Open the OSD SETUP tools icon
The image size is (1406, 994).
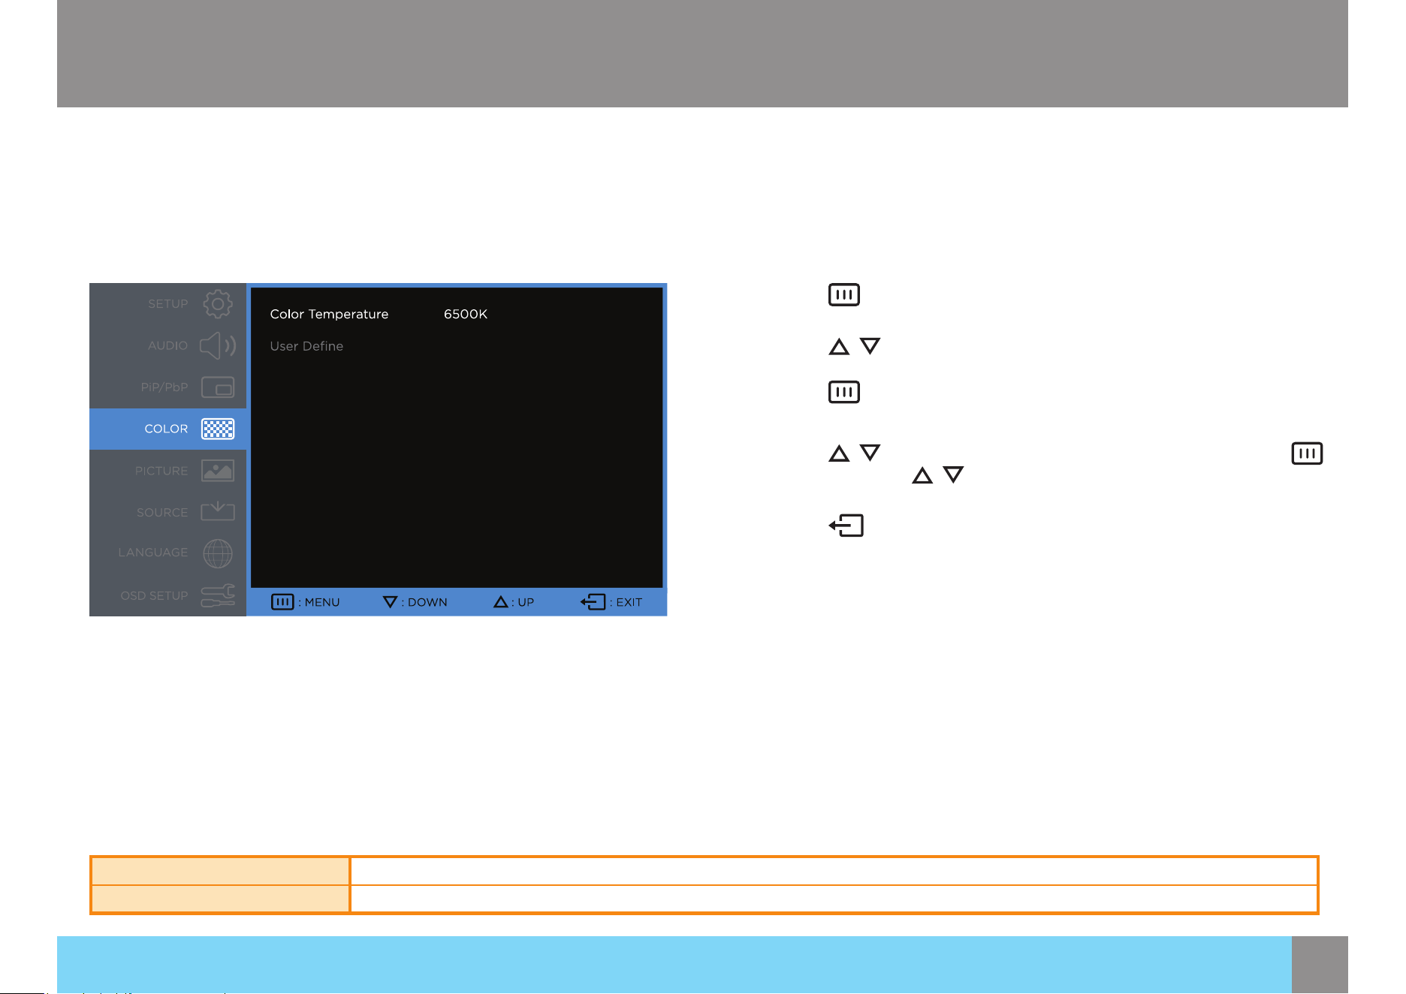coord(218,595)
